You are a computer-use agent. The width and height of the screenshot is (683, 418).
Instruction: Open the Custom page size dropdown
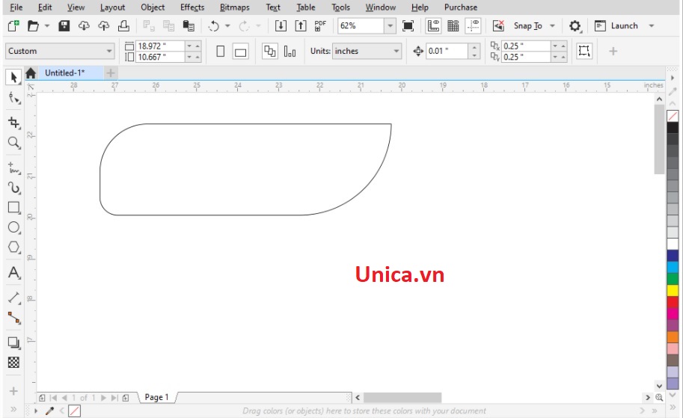point(109,52)
